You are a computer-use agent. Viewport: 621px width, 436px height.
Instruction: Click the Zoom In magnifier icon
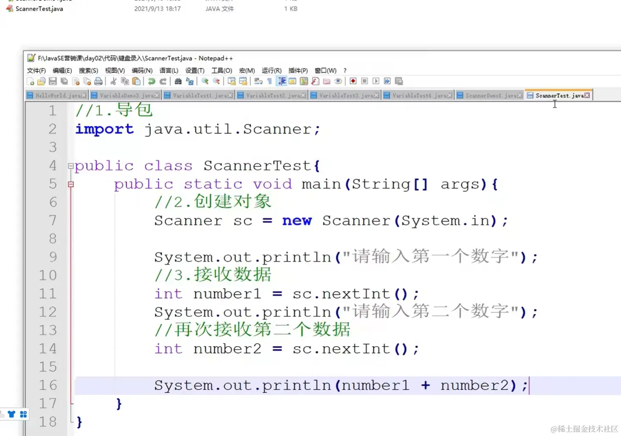[x=205, y=81]
